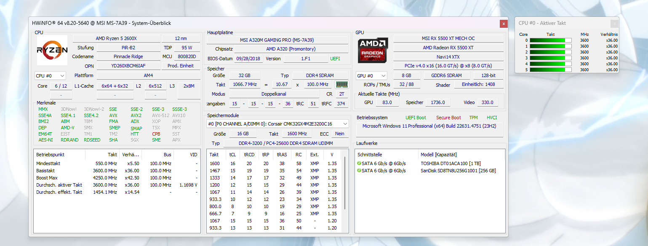The width and height of the screenshot is (648, 246).
Task: Click the Ryzen CPU logo image
Action: (x=52, y=50)
